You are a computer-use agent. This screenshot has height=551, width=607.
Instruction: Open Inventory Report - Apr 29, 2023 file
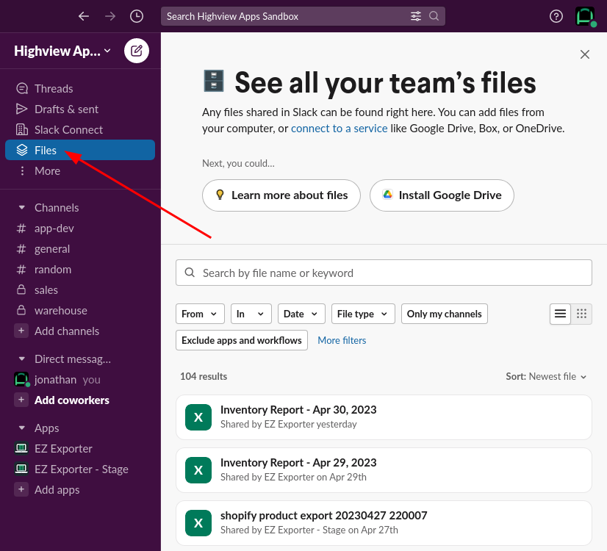pyautogui.click(x=384, y=470)
